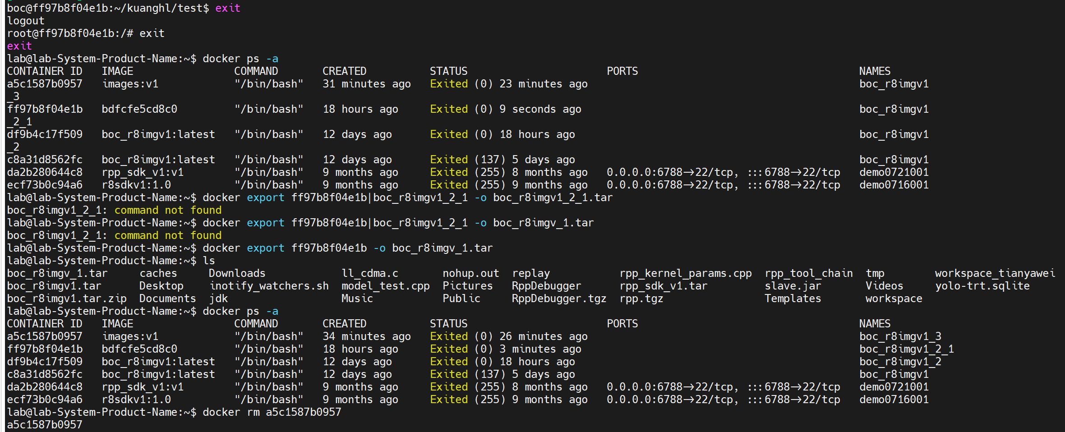Click the magenta 'exit' output line
This screenshot has width=1065, height=432.
tap(19, 46)
